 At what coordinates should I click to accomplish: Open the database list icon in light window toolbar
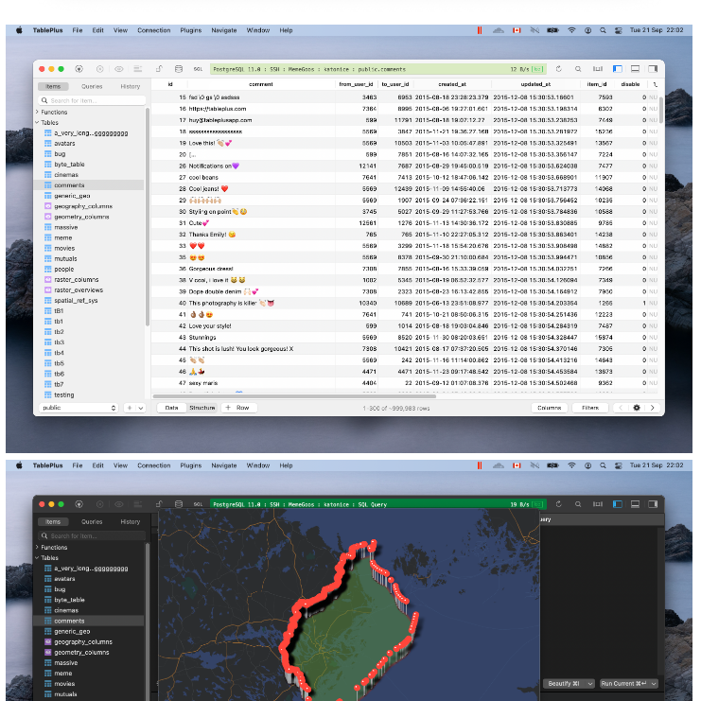coord(179,69)
